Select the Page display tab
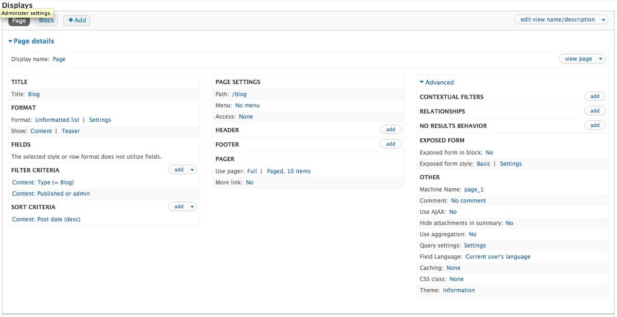This screenshot has width=617, height=317. 19,21
